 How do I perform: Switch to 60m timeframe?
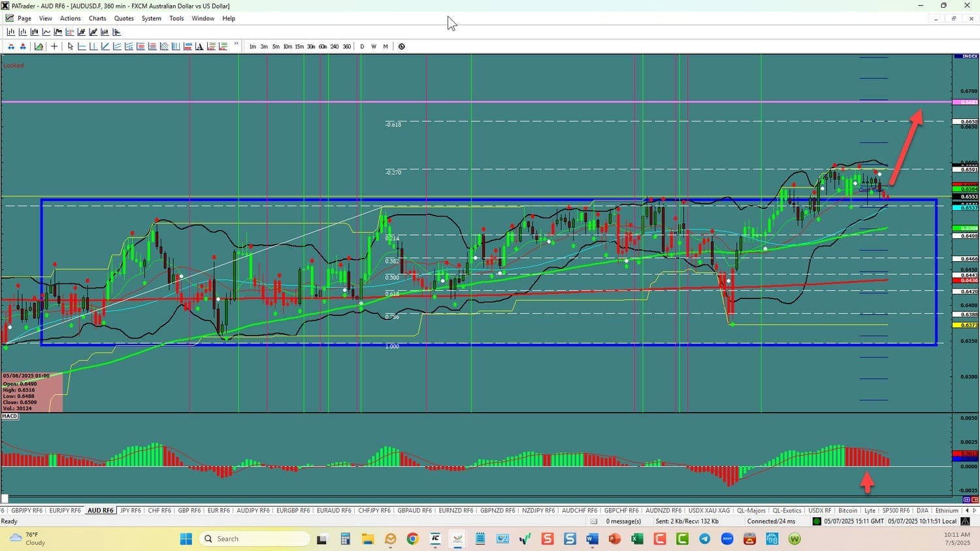[x=323, y=46]
